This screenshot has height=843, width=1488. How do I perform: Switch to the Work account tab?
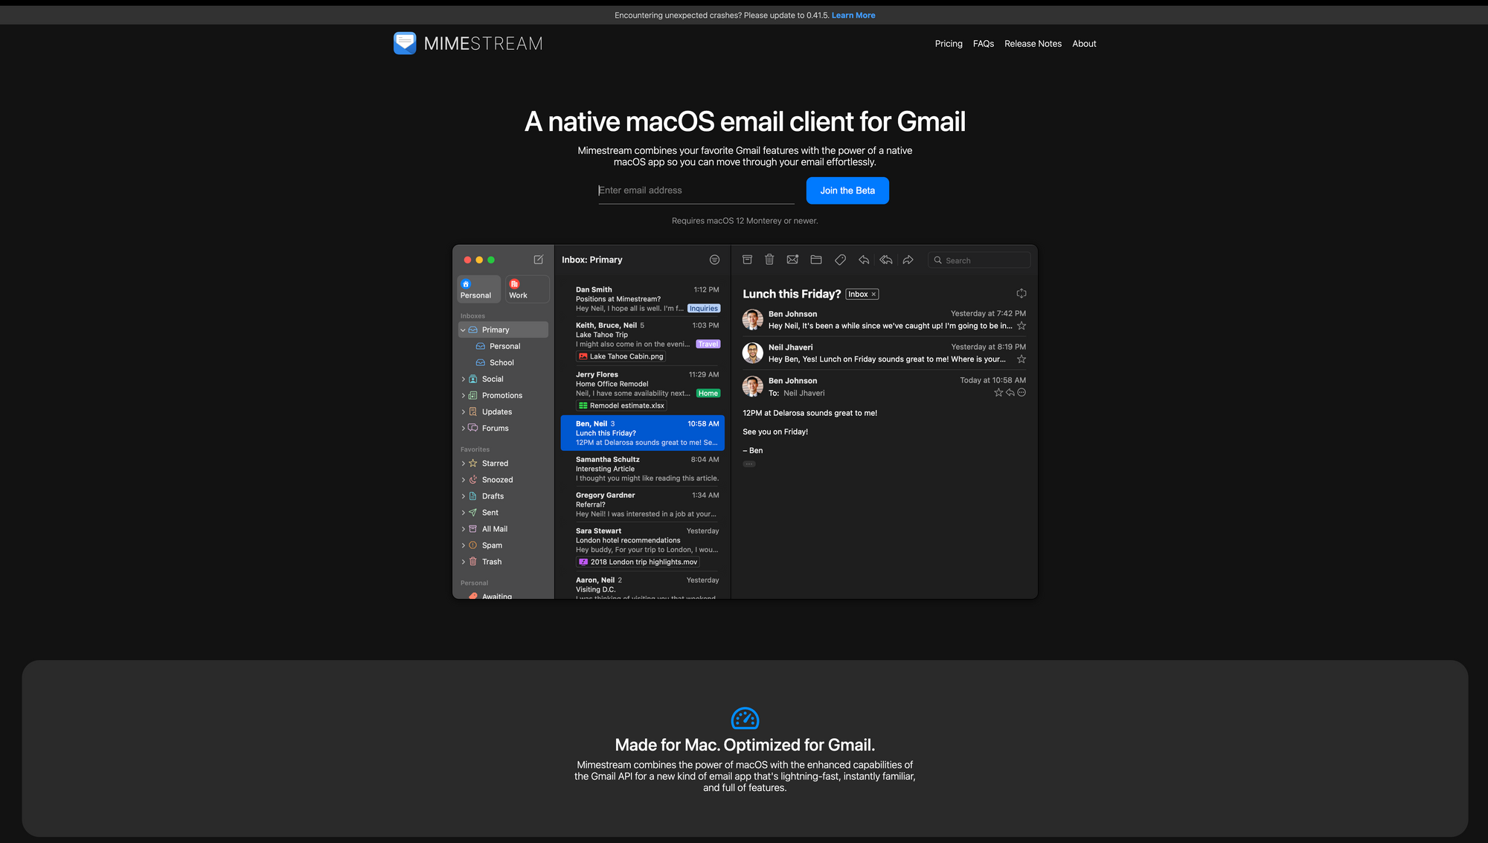click(x=527, y=289)
